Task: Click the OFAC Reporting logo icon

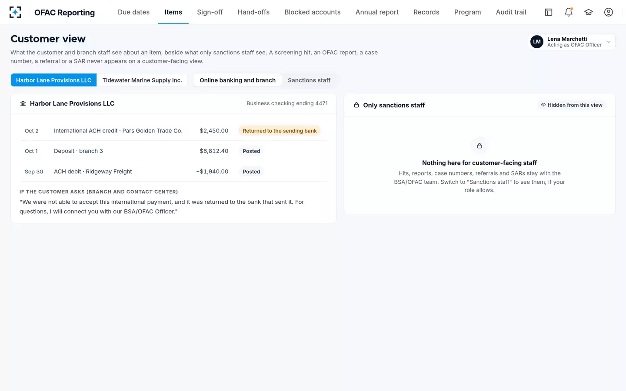Action: tap(15, 12)
